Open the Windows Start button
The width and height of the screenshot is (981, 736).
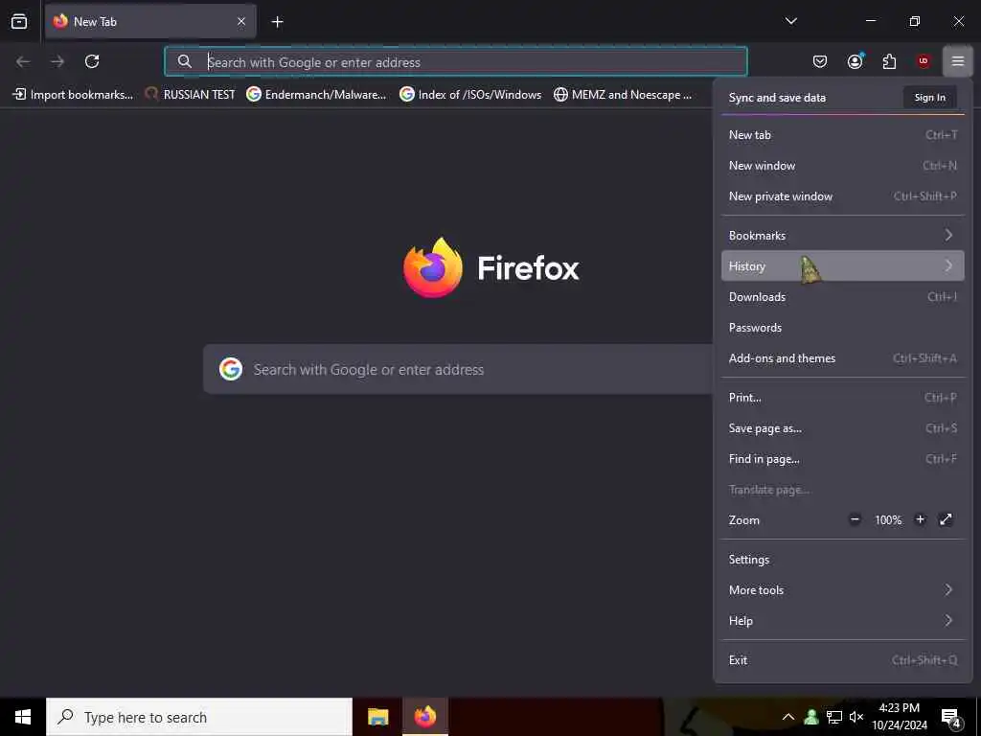[23, 717]
